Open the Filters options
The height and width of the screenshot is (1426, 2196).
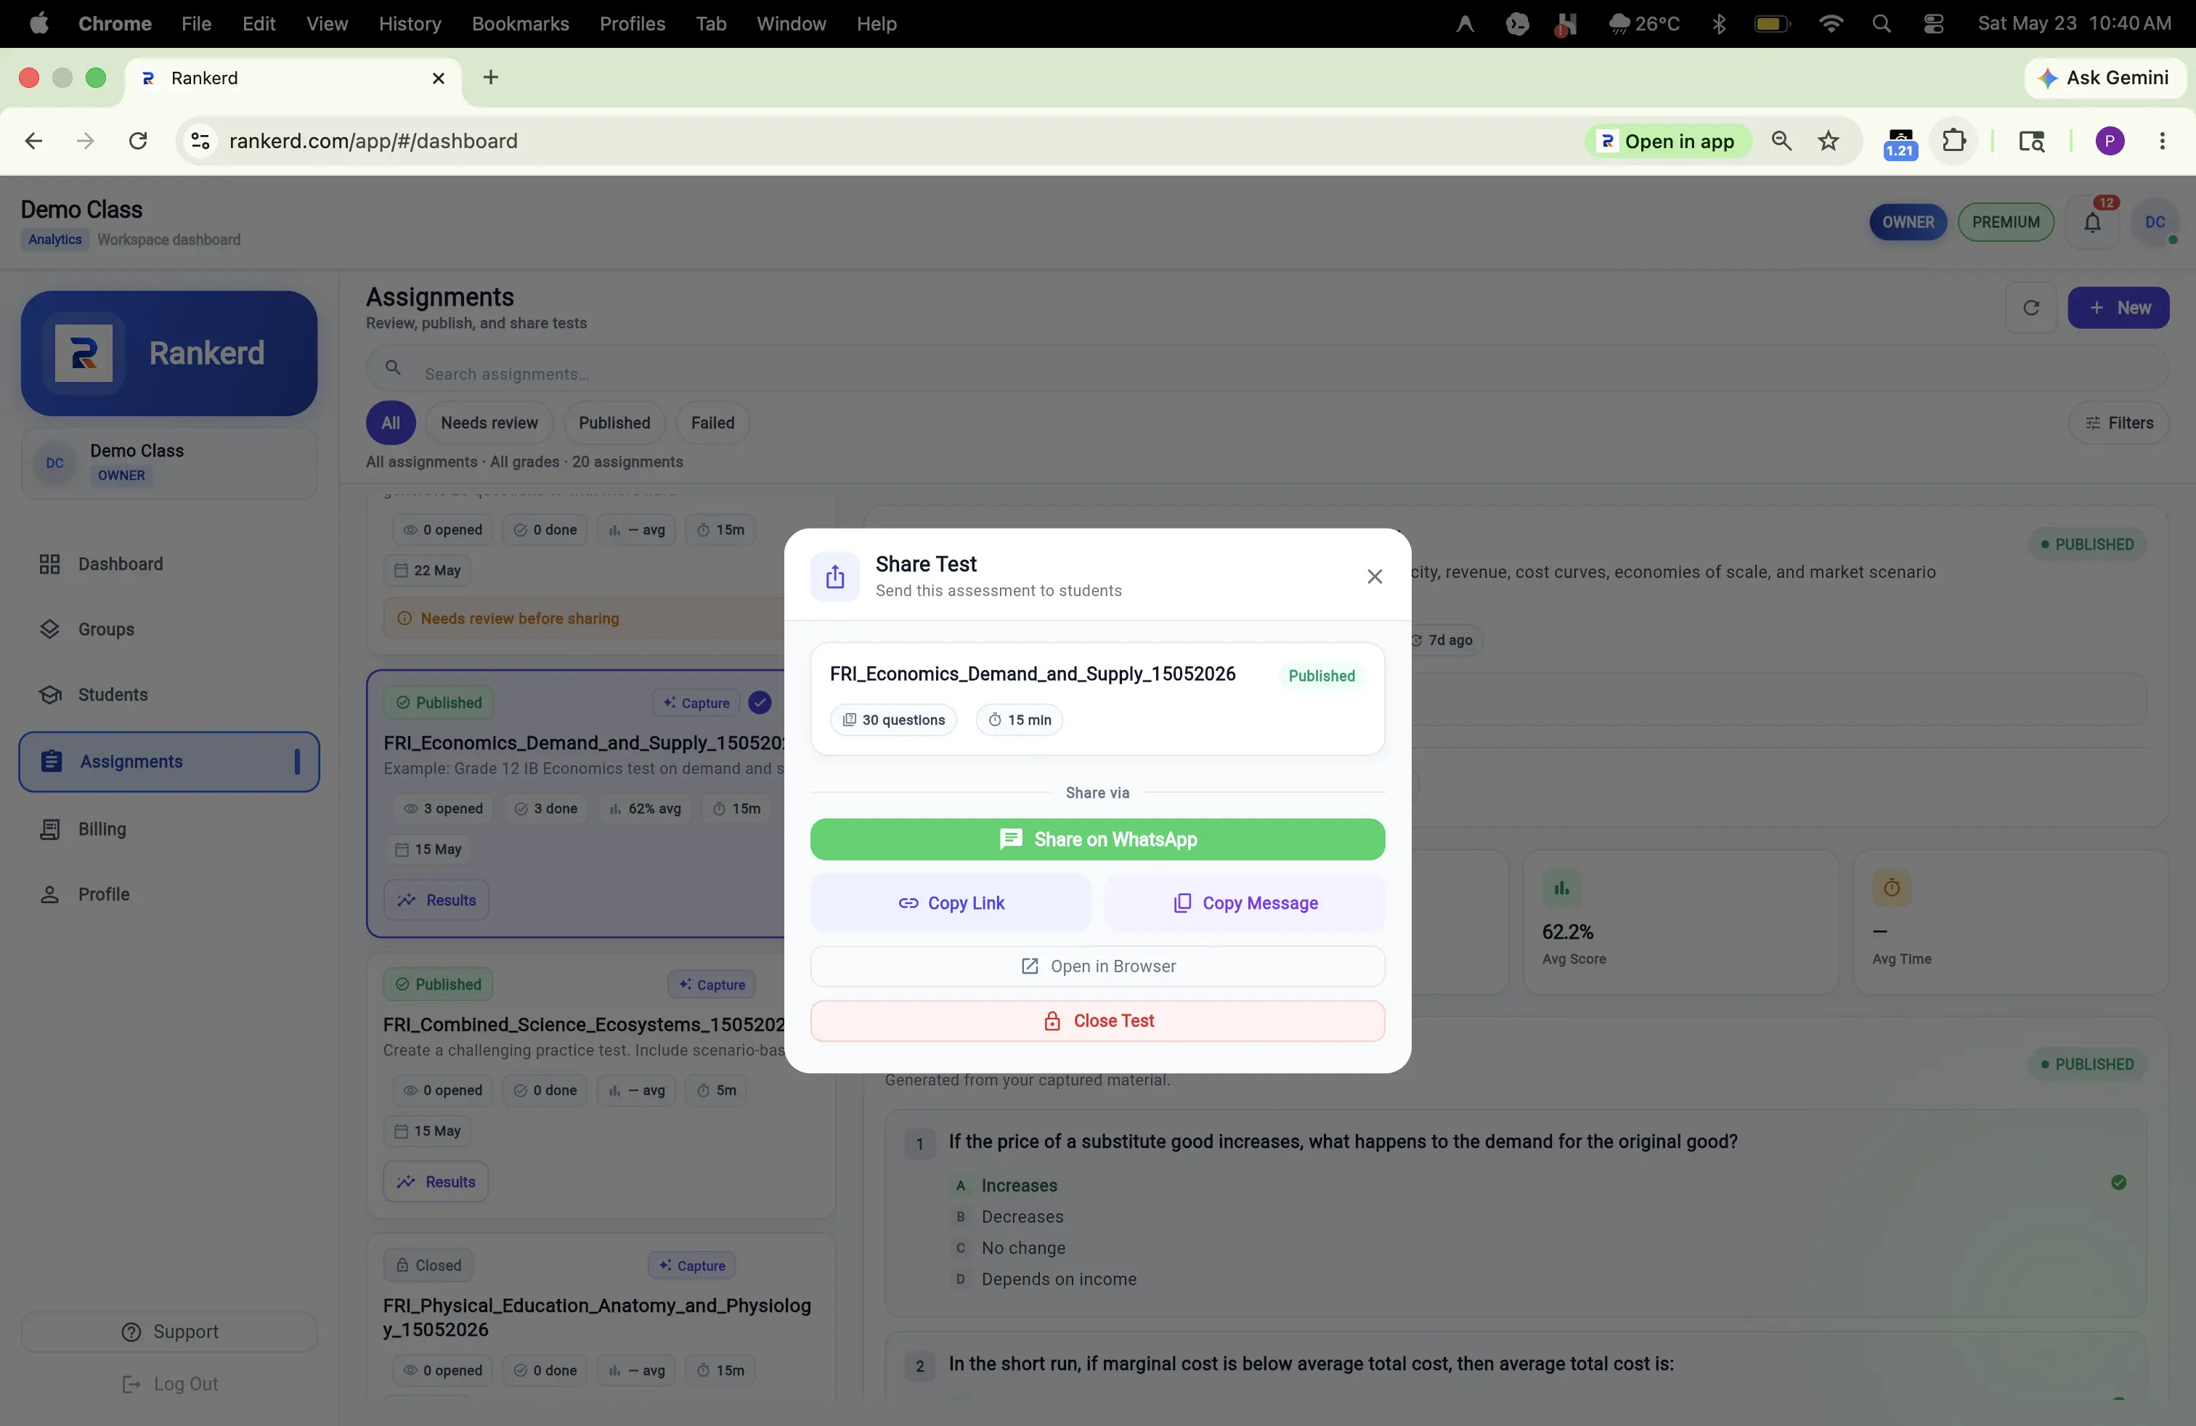2118,423
